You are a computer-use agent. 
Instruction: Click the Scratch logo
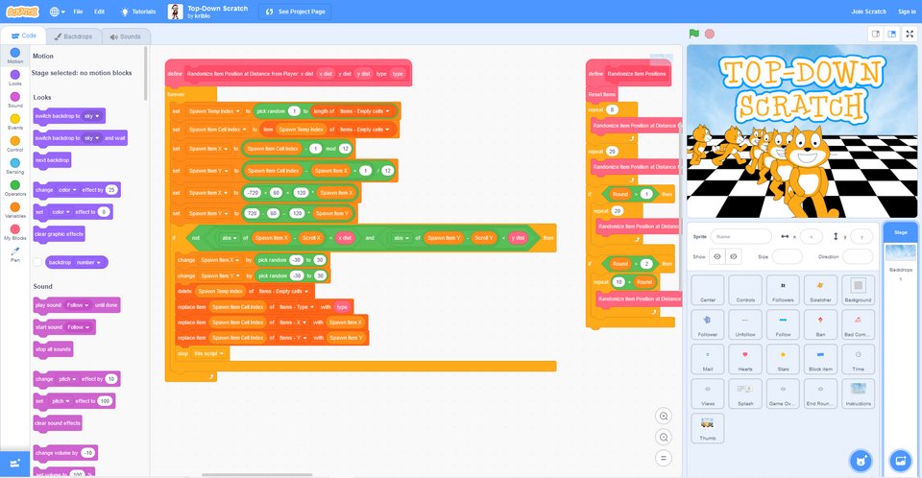[x=22, y=12]
